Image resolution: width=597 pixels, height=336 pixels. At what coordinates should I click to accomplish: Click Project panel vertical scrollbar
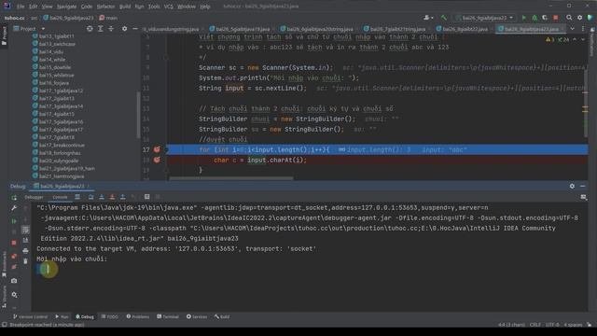point(138,114)
